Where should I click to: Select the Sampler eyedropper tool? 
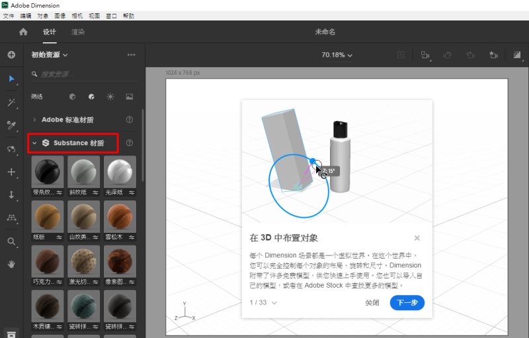pos(11,125)
